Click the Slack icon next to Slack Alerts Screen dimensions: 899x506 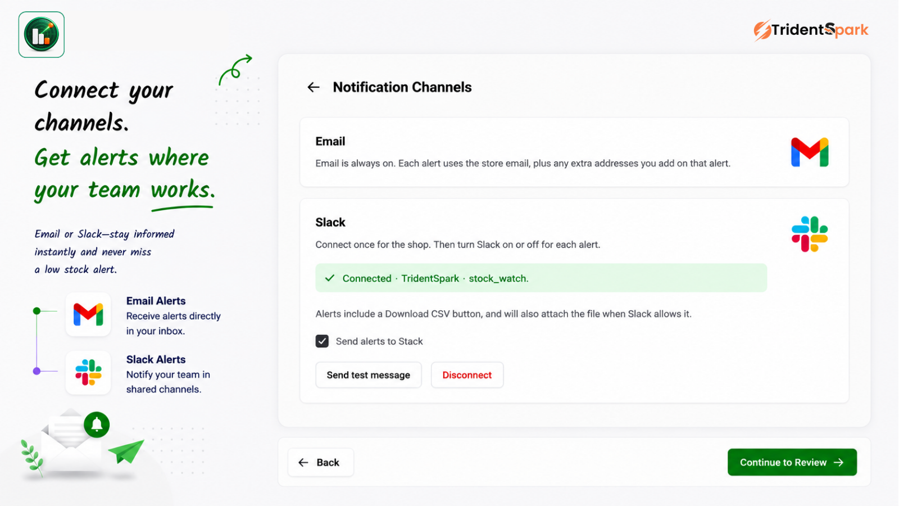pyautogui.click(x=88, y=372)
